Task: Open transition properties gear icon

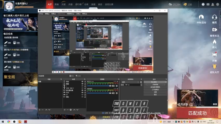Action: coord(141,82)
